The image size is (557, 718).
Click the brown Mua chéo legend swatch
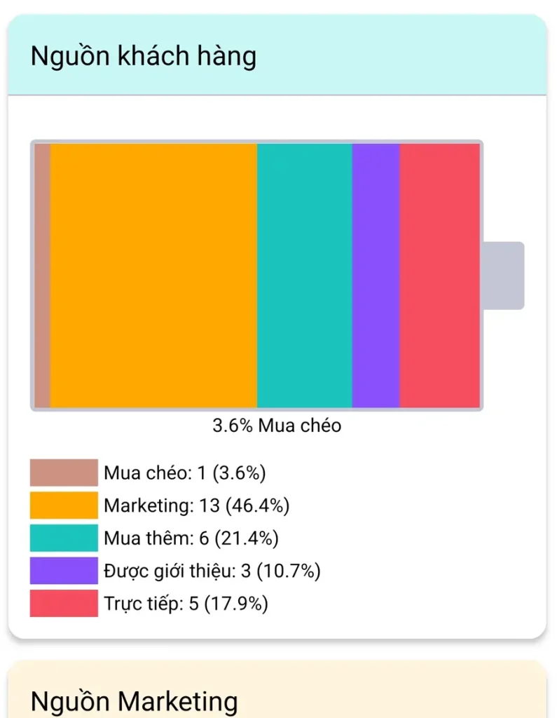coord(64,473)
